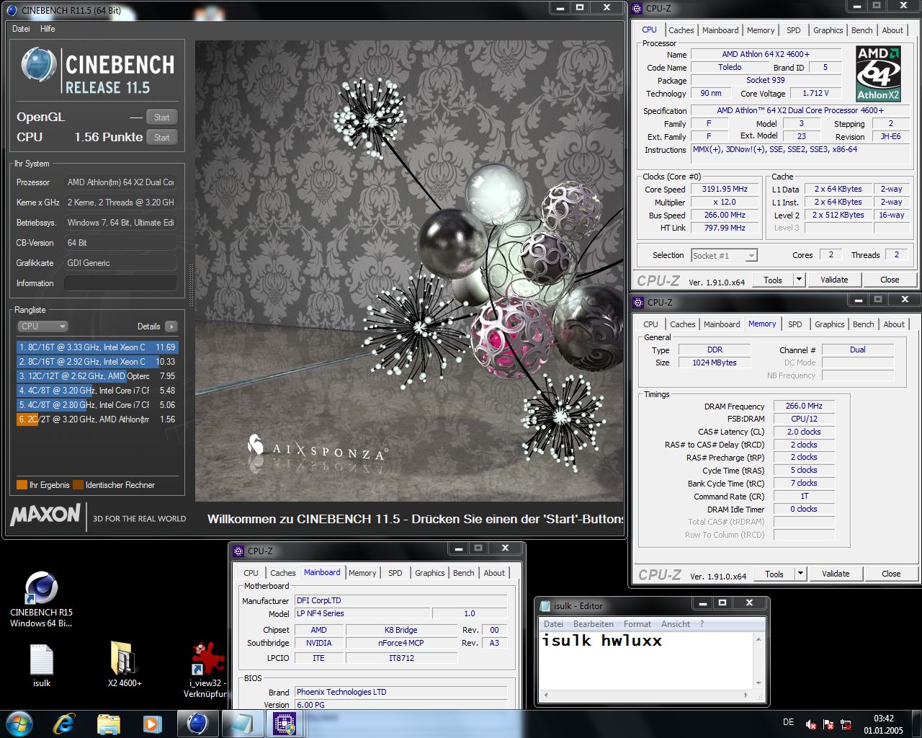
Task: Open Graphics tab in Memory CPU-Z window
Action: click(x=829, y=324)
